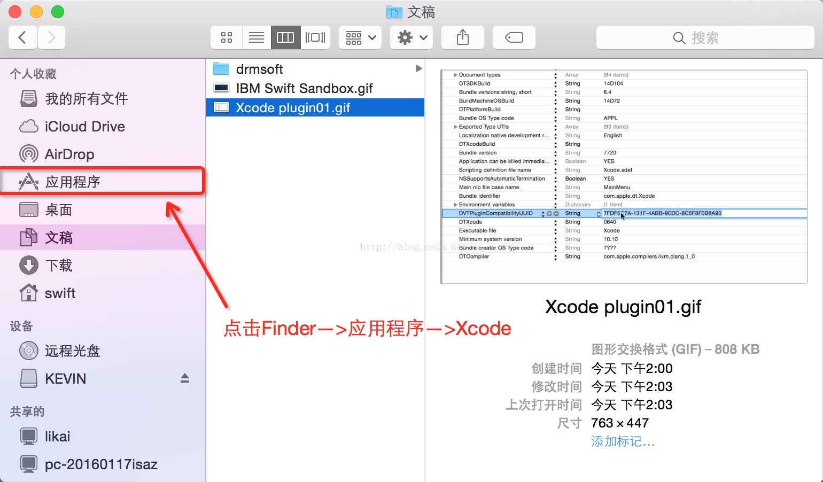Go back with the left chevron button

click(22, 37)
